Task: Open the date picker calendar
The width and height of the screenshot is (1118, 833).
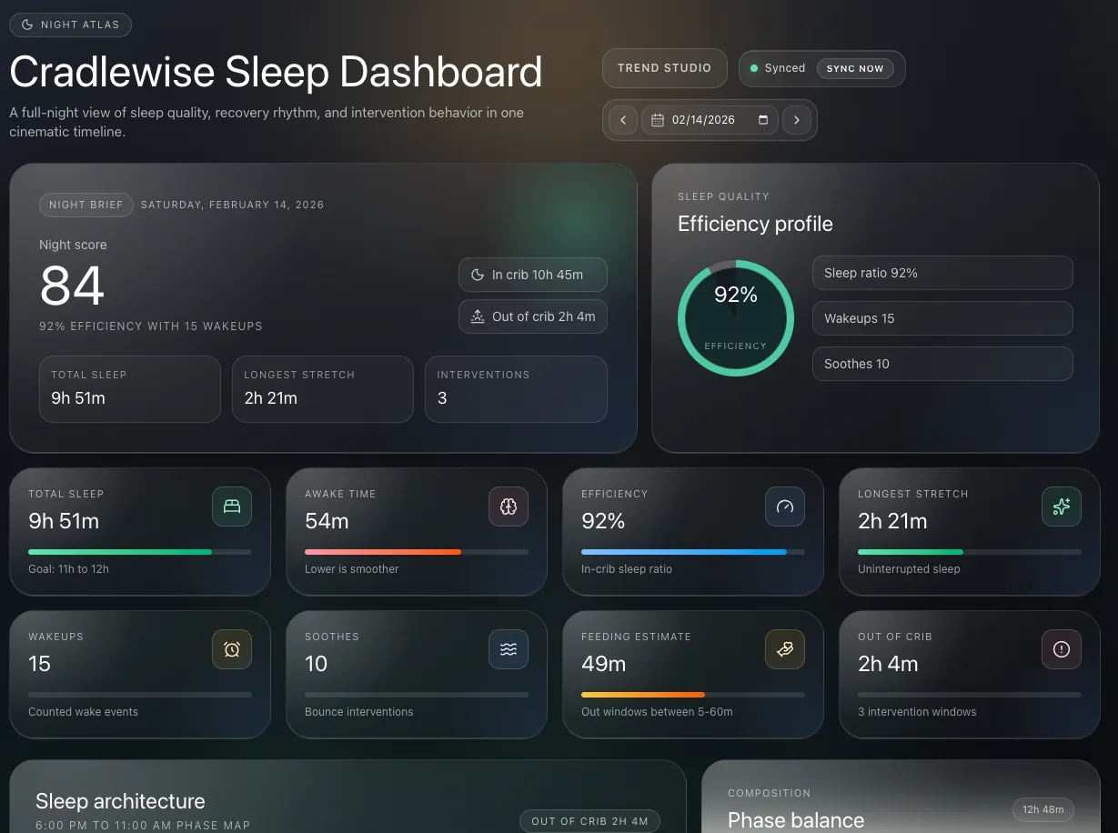Action: click(762, 119)
